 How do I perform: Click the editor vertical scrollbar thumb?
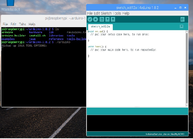187,68
